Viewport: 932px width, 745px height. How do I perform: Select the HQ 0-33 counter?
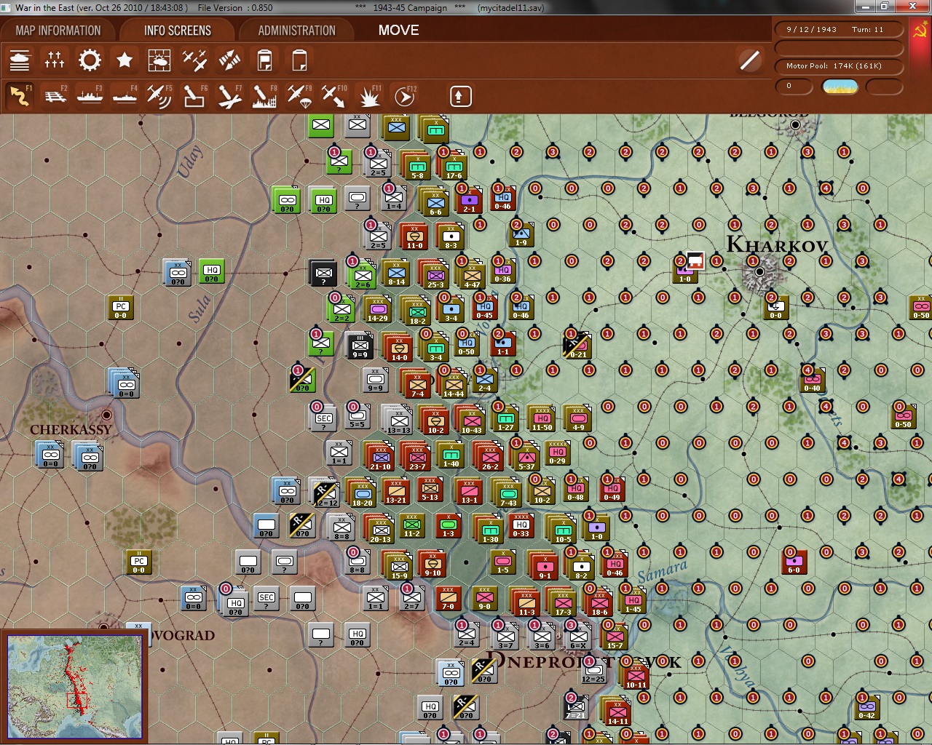521,525
